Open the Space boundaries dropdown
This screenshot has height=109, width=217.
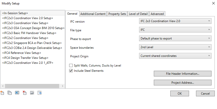(175, 47)
